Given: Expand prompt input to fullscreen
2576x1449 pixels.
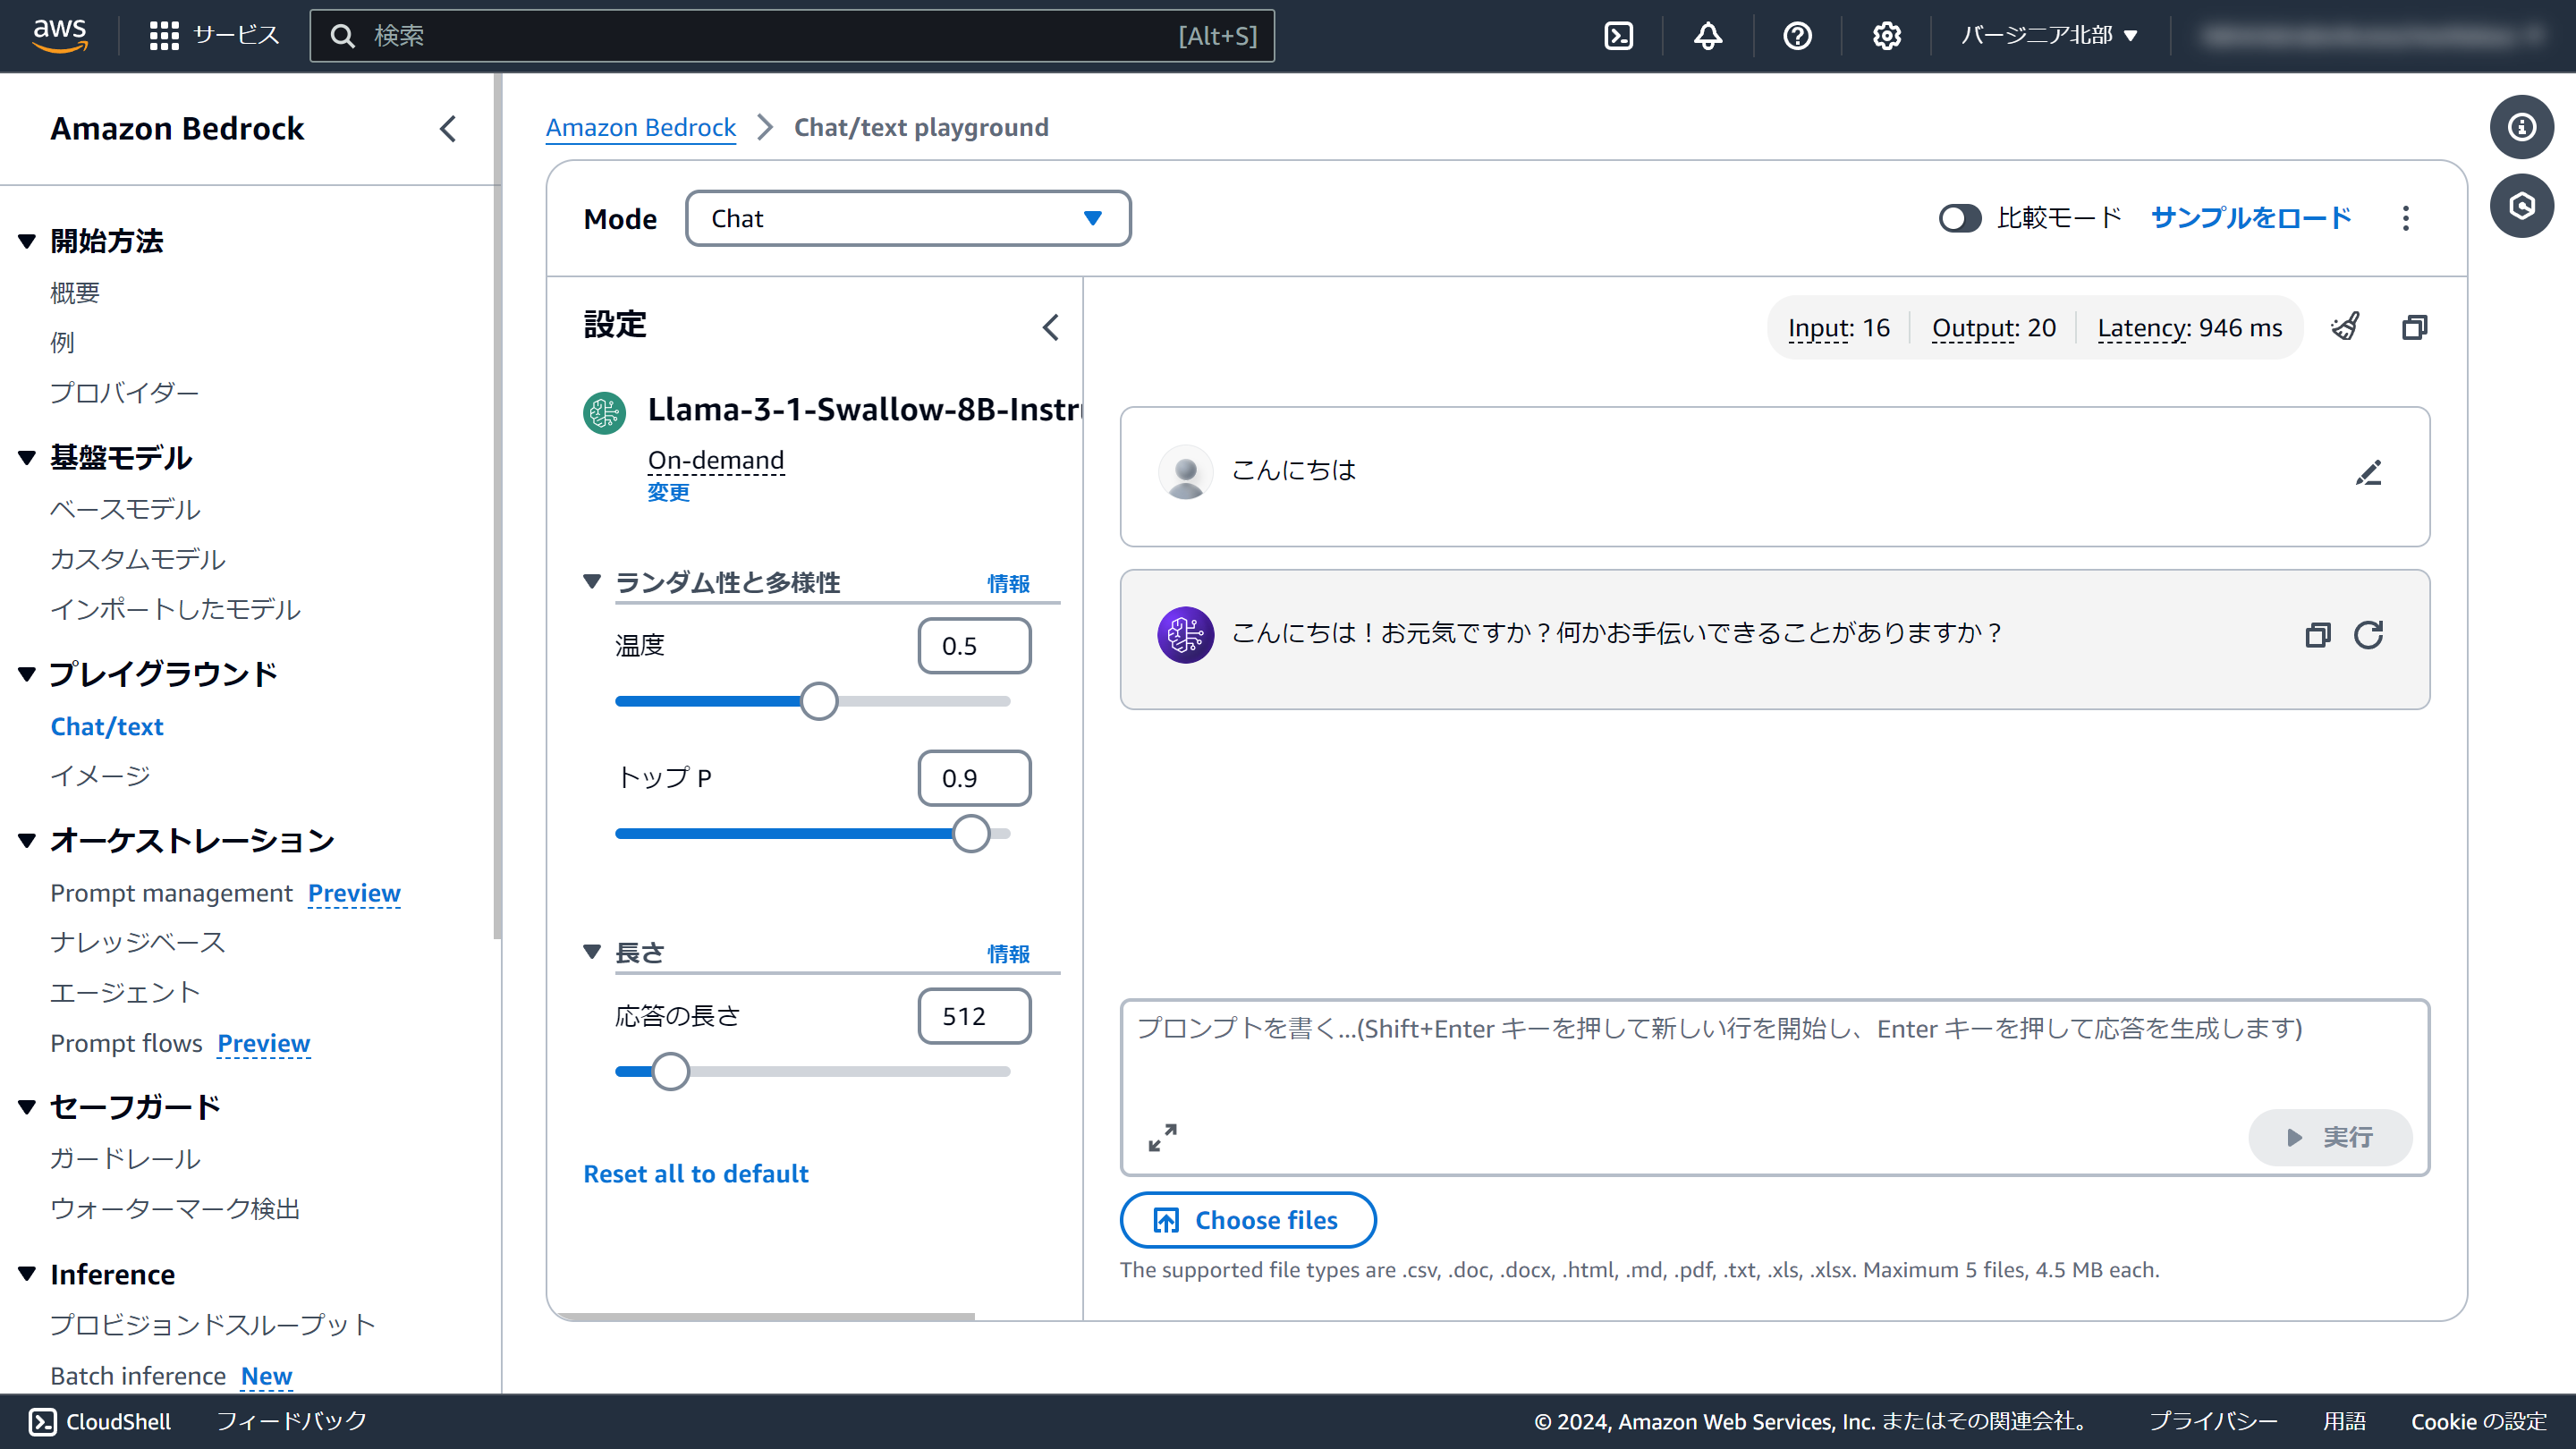Looking at the screenshot, I should (1162, 1137).
